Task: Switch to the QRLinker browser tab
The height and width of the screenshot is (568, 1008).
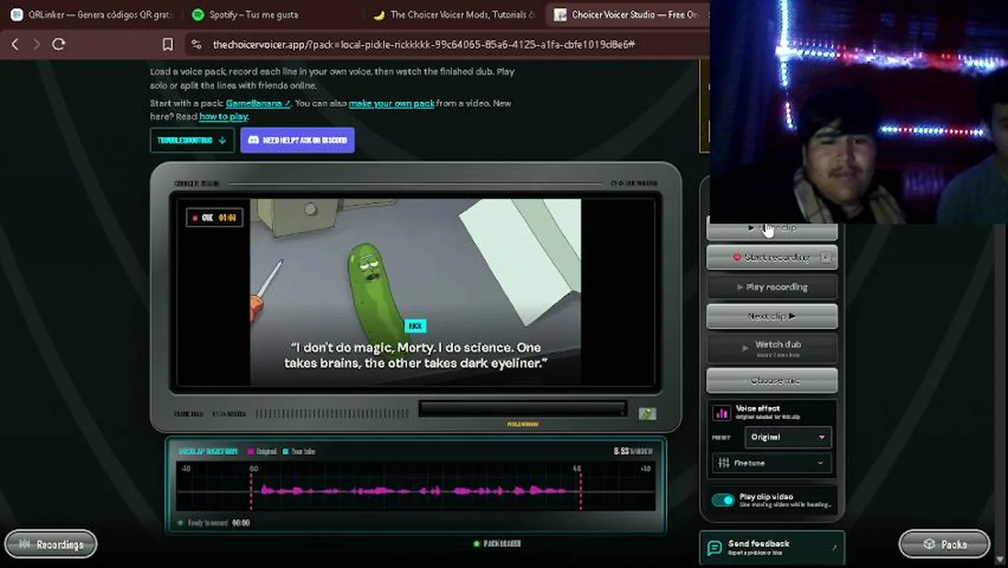Action: coord(92,14)
